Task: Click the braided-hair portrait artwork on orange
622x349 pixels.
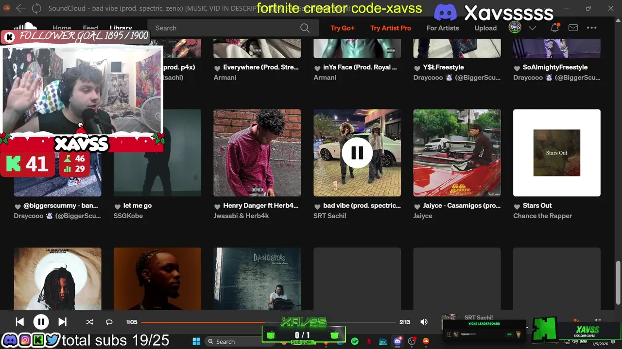Action: 157,279
